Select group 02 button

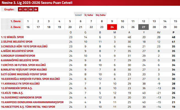pyautogui.click(x=26, y=9)
